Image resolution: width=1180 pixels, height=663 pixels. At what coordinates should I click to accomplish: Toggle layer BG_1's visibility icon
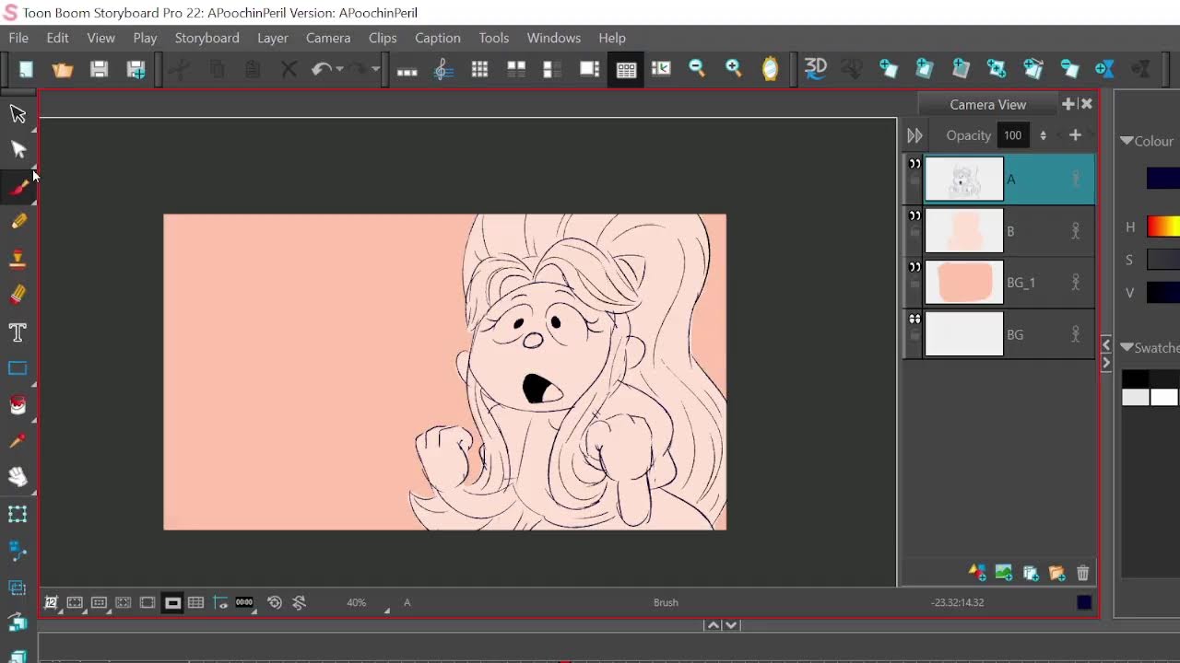[914, 267]
